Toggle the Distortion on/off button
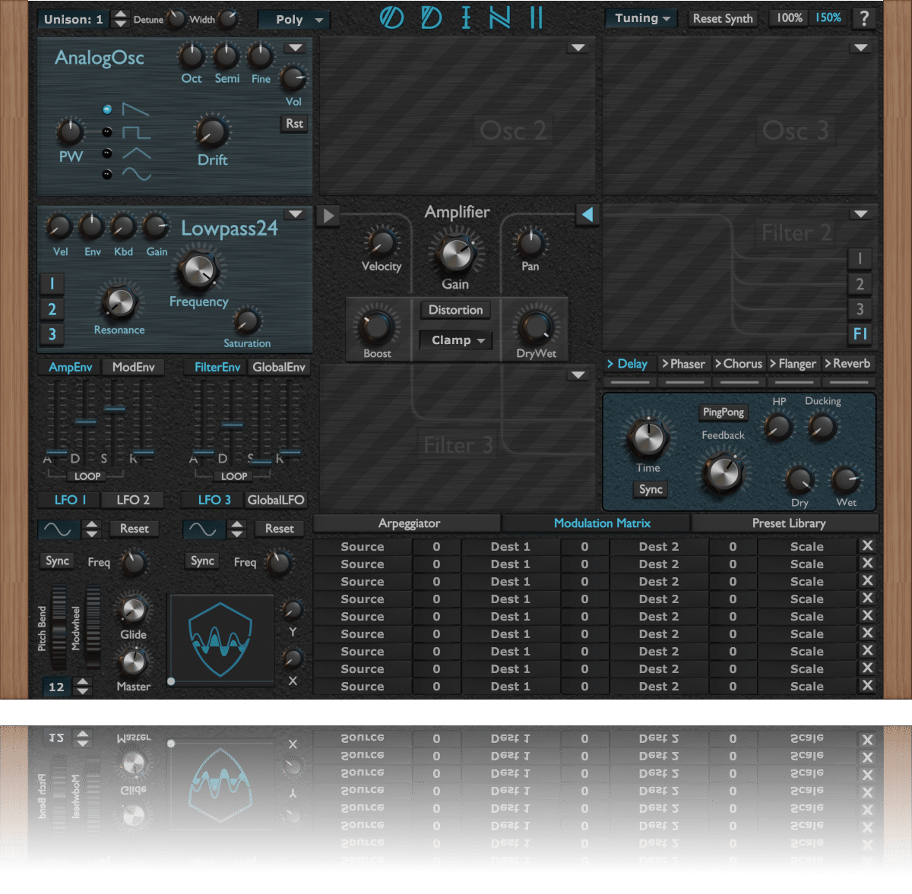Viewport: 912px width, 894px height. tap(456, 310)
